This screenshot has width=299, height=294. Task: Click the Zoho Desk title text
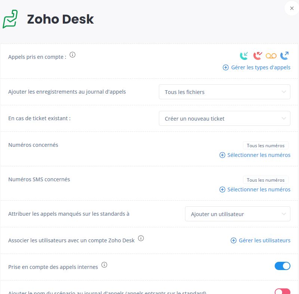point(61,19)
